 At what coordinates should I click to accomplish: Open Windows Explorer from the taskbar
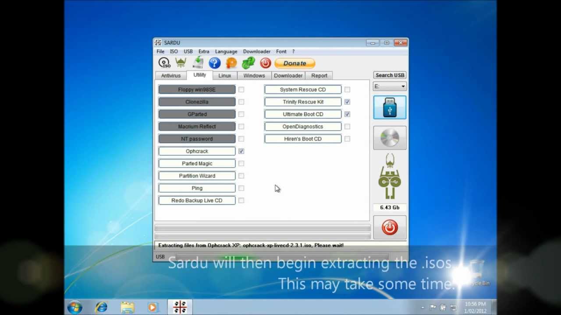[x=127, y=307]
